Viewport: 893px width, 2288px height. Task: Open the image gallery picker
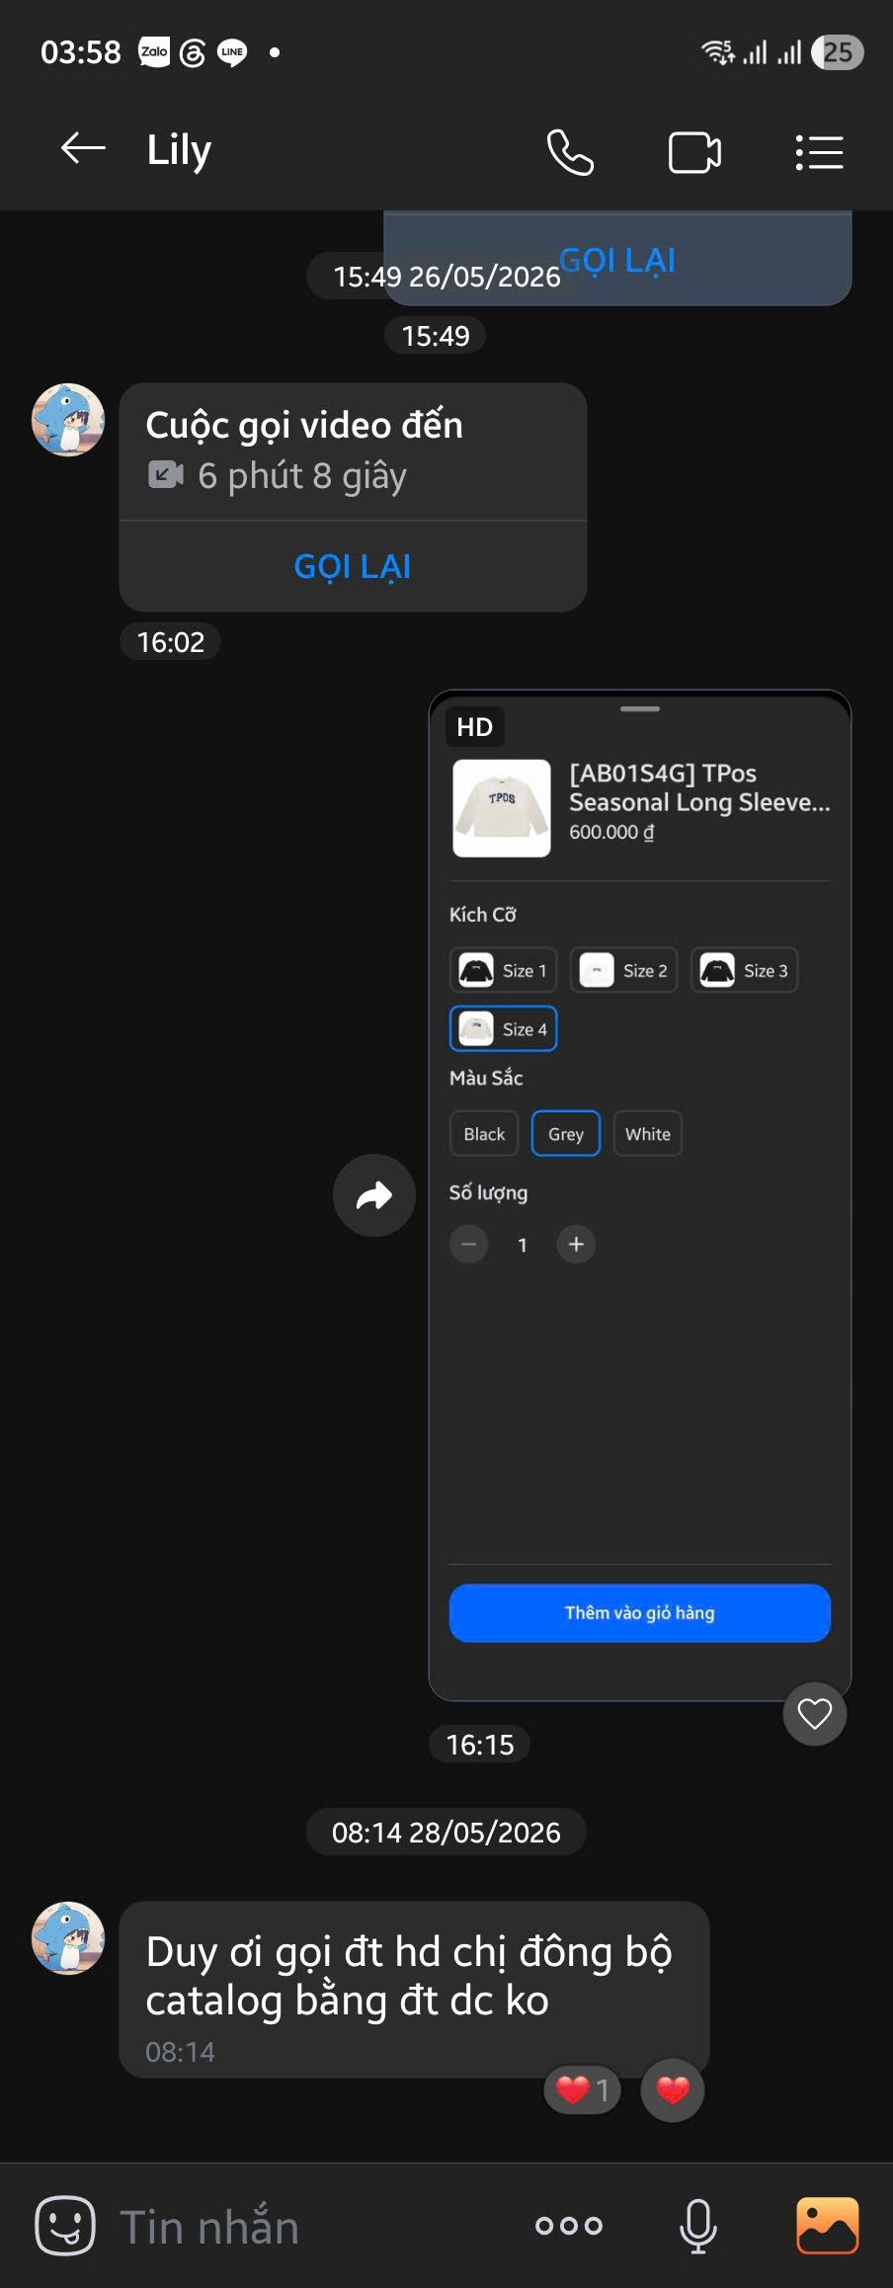pyautogui.click(x=827, y=2225)
